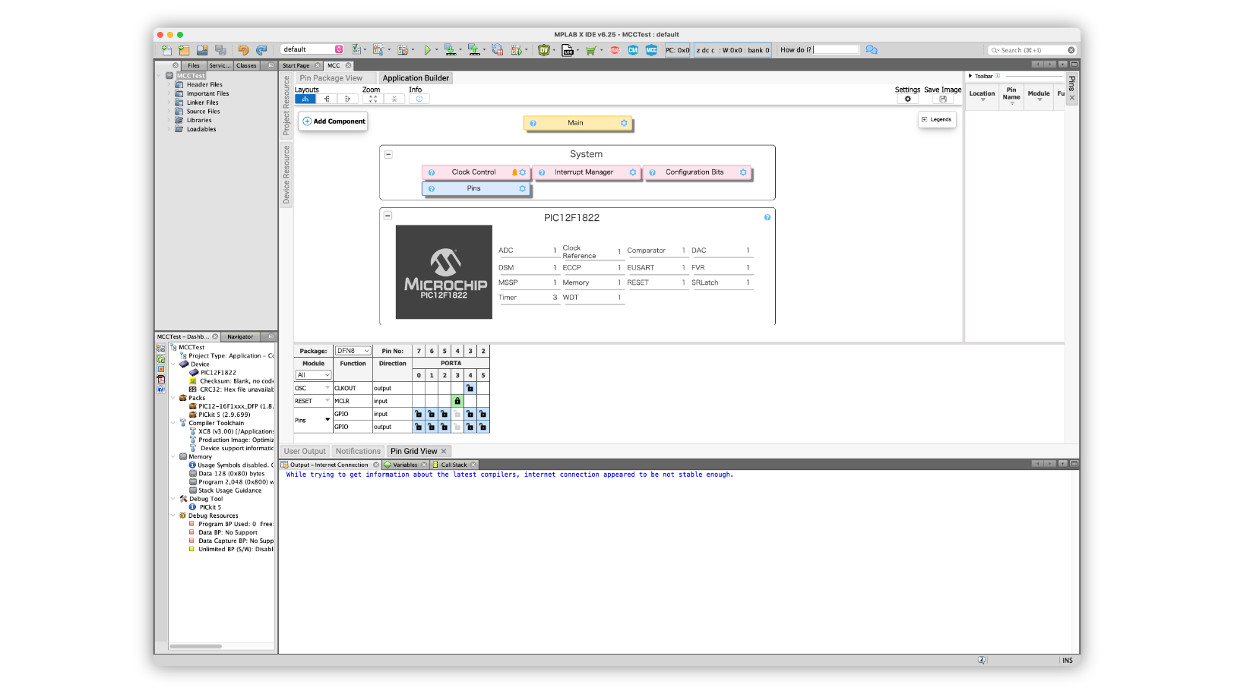Click the New File toolbar icon

point(166,50)
